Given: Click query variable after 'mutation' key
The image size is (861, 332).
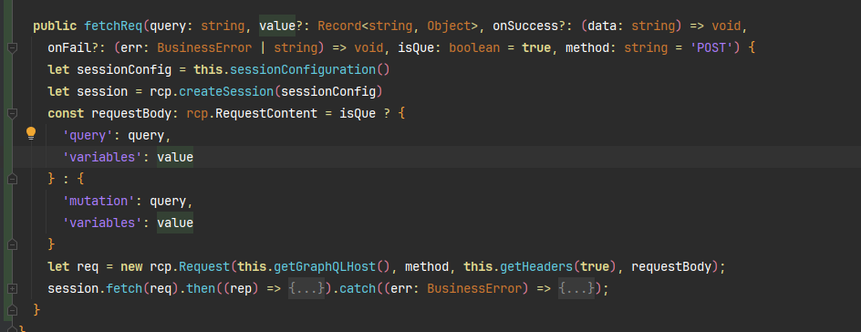Looking at the screenshot, I should tap(168, 201).
